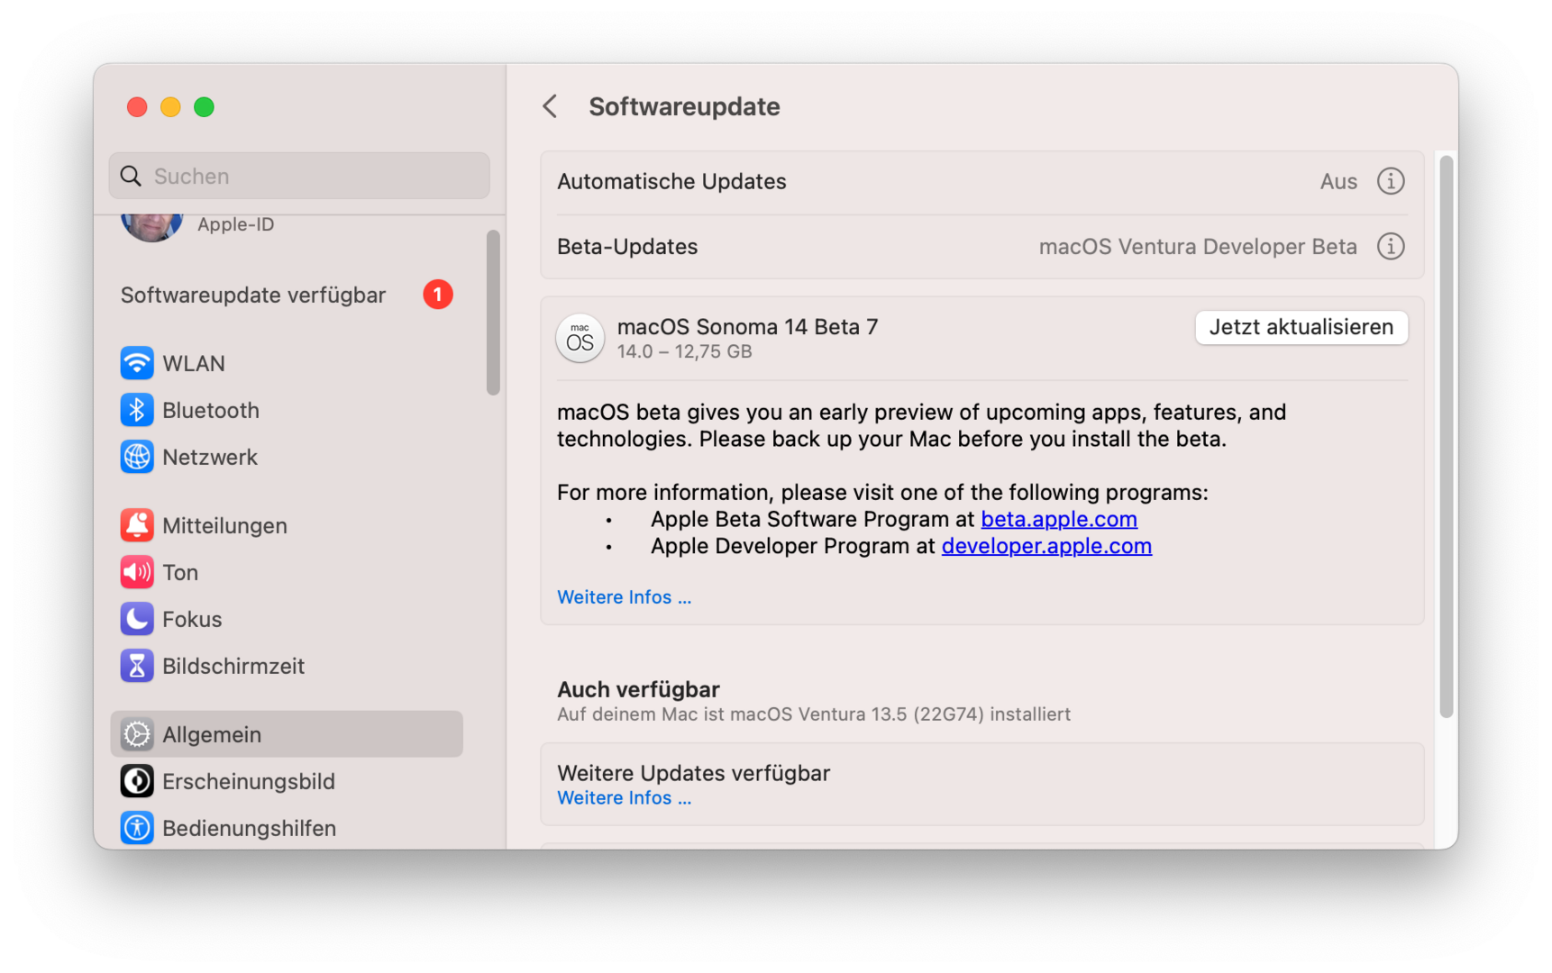
Task: Open the Bedienungshilfen accessibility icon
Action: point(137,828)
